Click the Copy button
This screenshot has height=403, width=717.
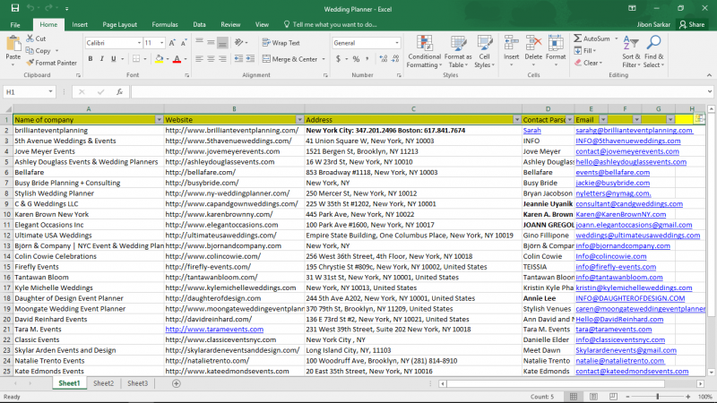coord(39,51)
